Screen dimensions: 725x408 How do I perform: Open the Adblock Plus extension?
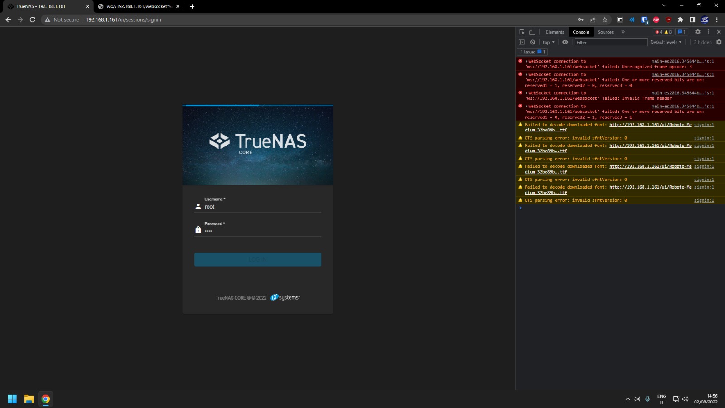656,19
